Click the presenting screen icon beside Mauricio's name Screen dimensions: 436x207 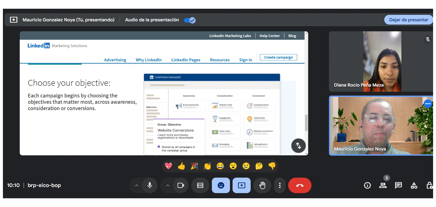pos(14,20)
